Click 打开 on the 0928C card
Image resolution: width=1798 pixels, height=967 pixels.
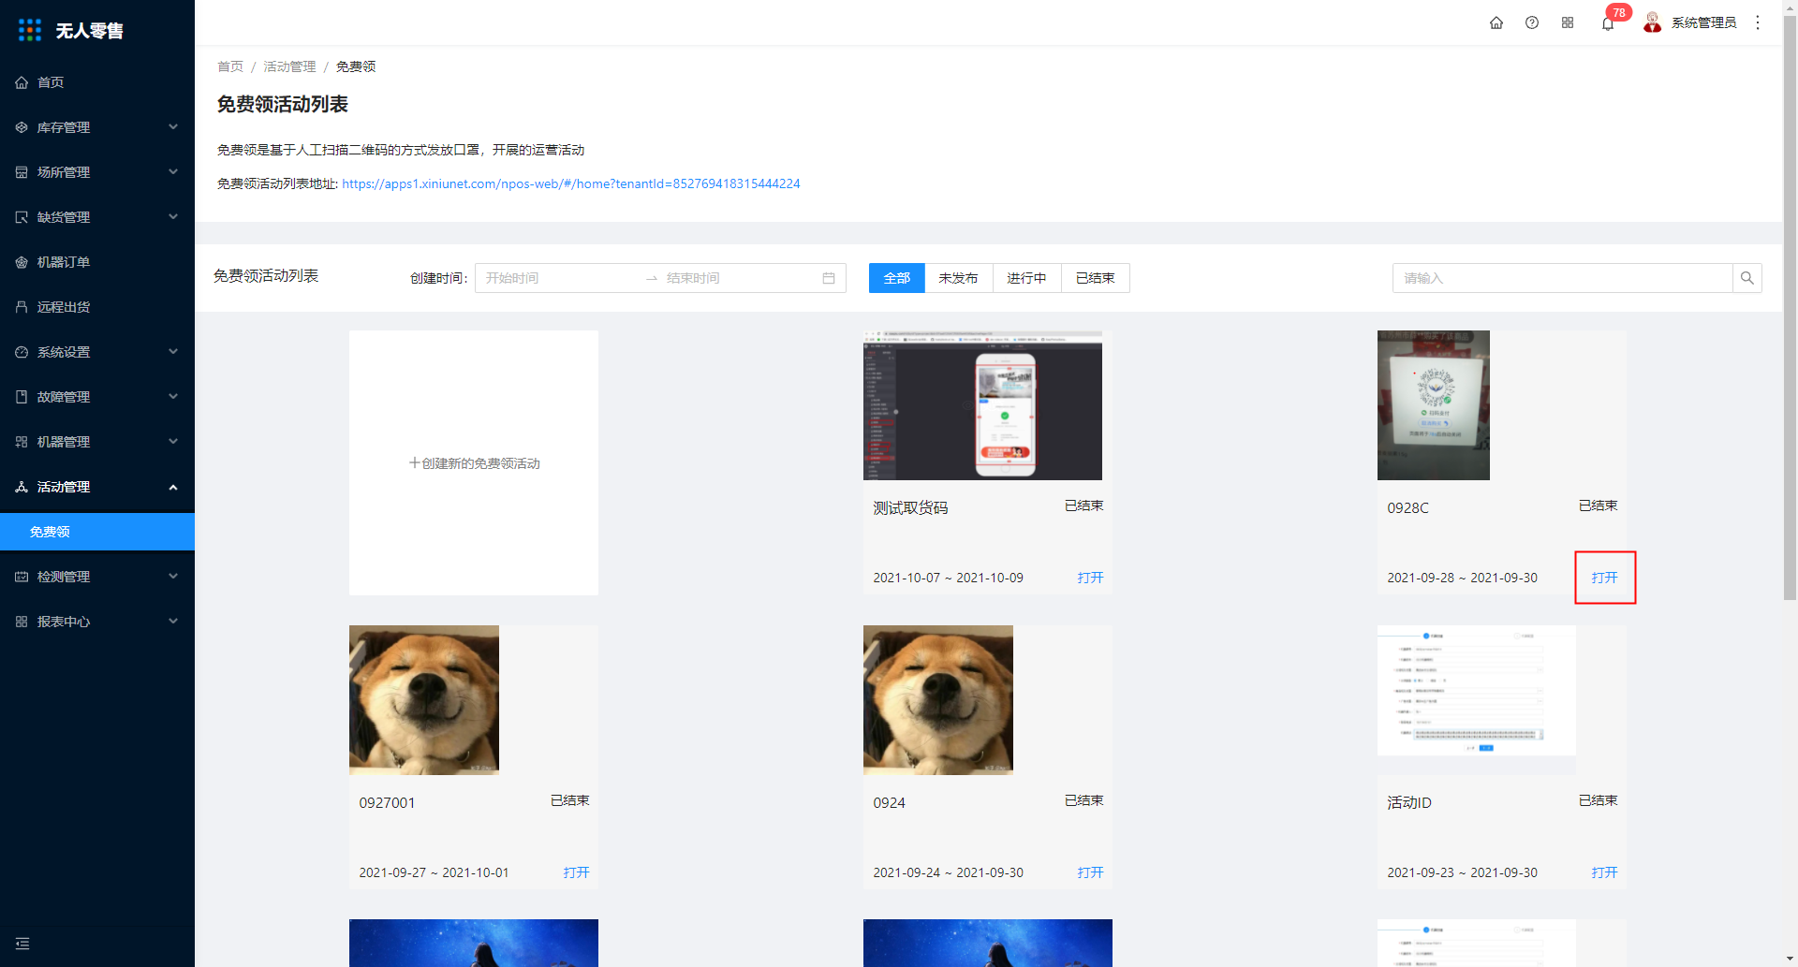[x=1604, y=578]
